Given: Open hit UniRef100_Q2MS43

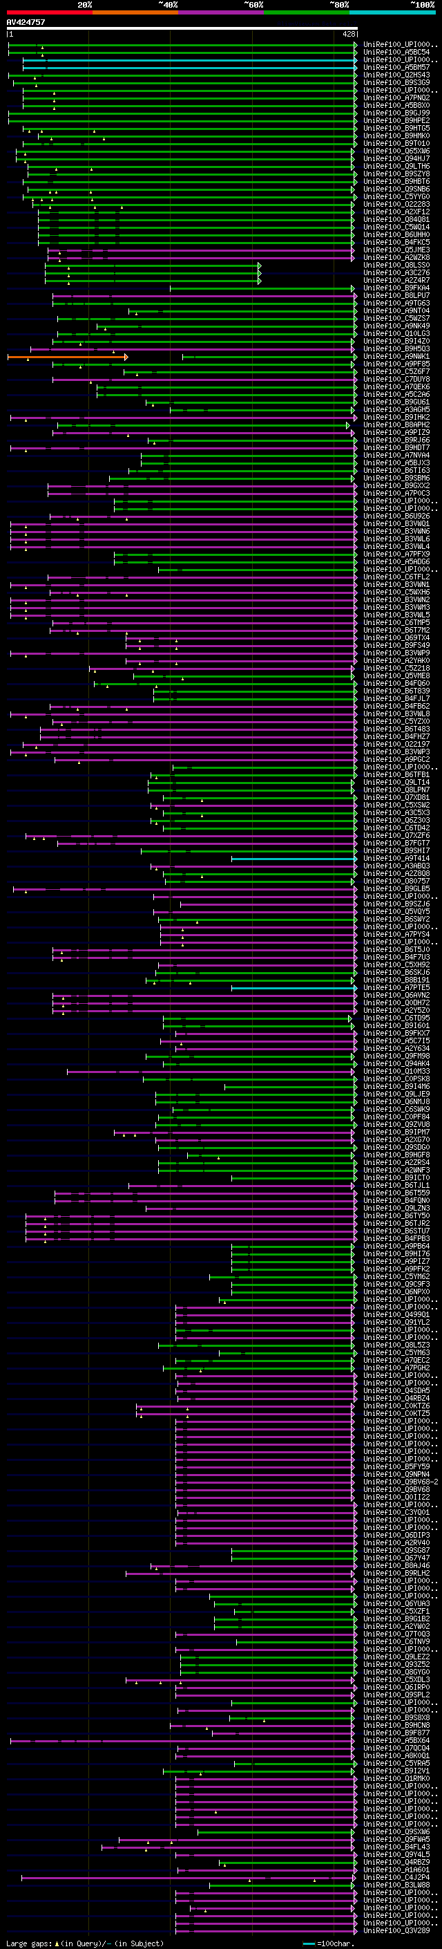Looking at the screenshot, I should (396, 75).
